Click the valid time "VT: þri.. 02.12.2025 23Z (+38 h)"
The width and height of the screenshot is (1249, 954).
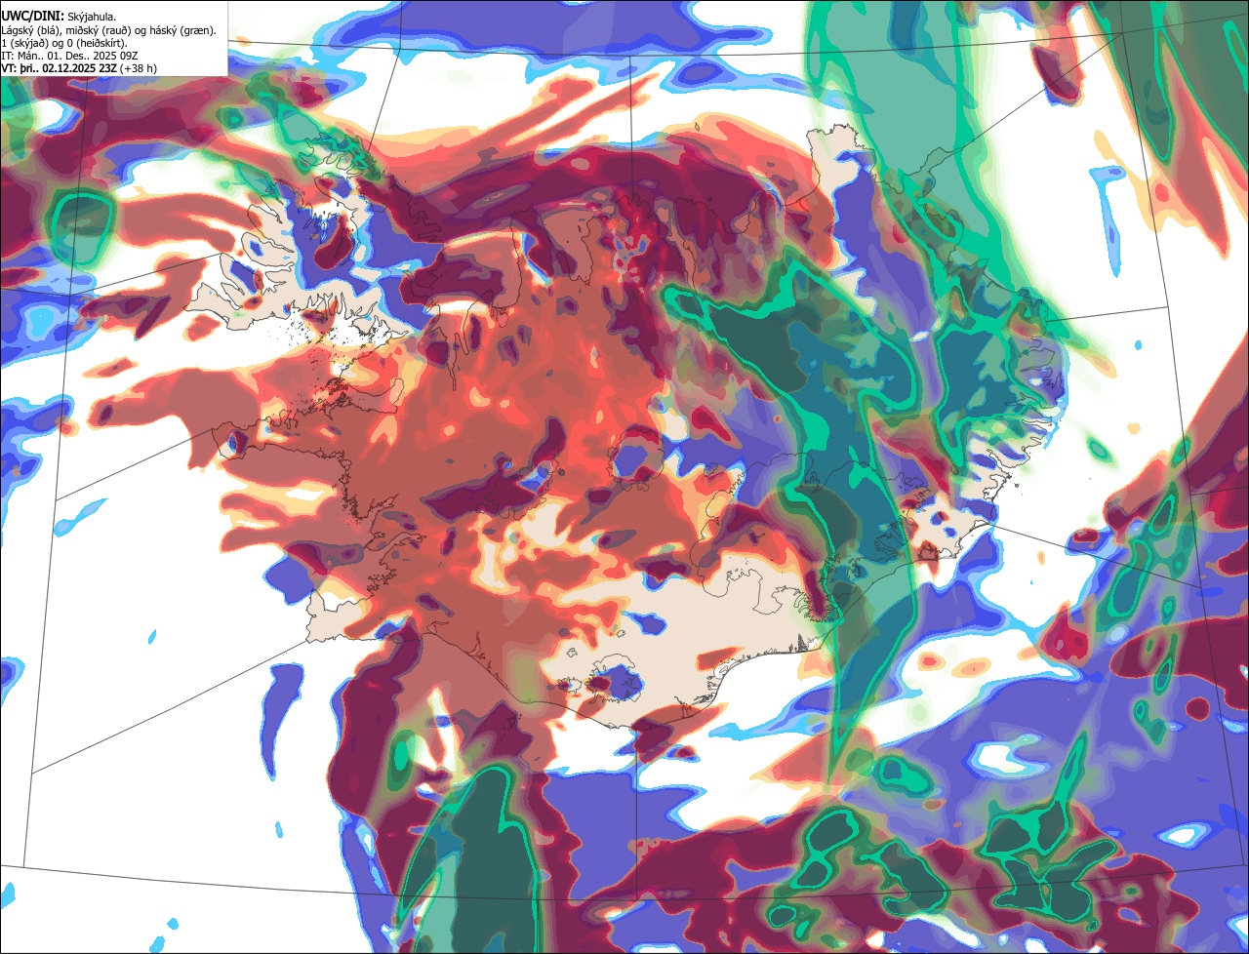click(x=79, y=68)
